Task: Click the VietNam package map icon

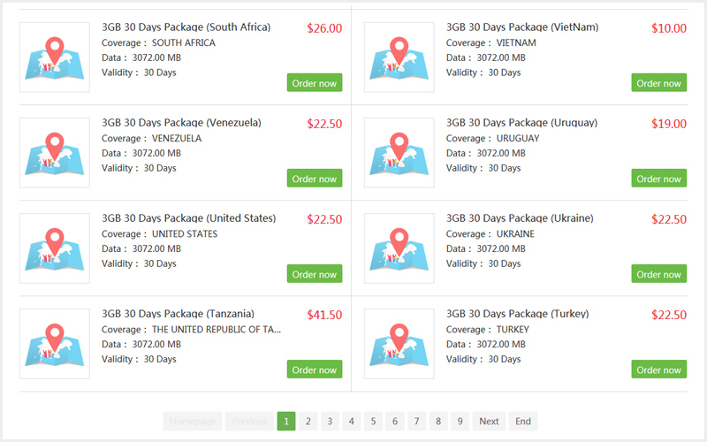Action: [x=399, y=57]
